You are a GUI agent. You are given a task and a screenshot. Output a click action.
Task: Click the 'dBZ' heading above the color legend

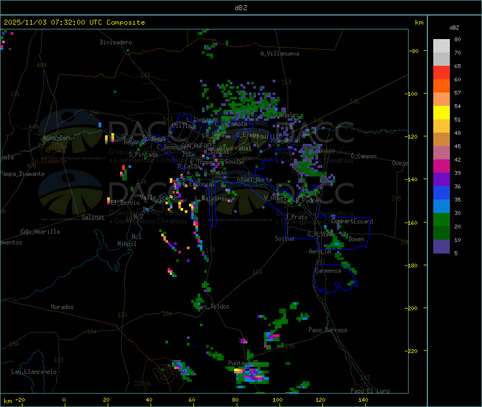tap(454, 28)
